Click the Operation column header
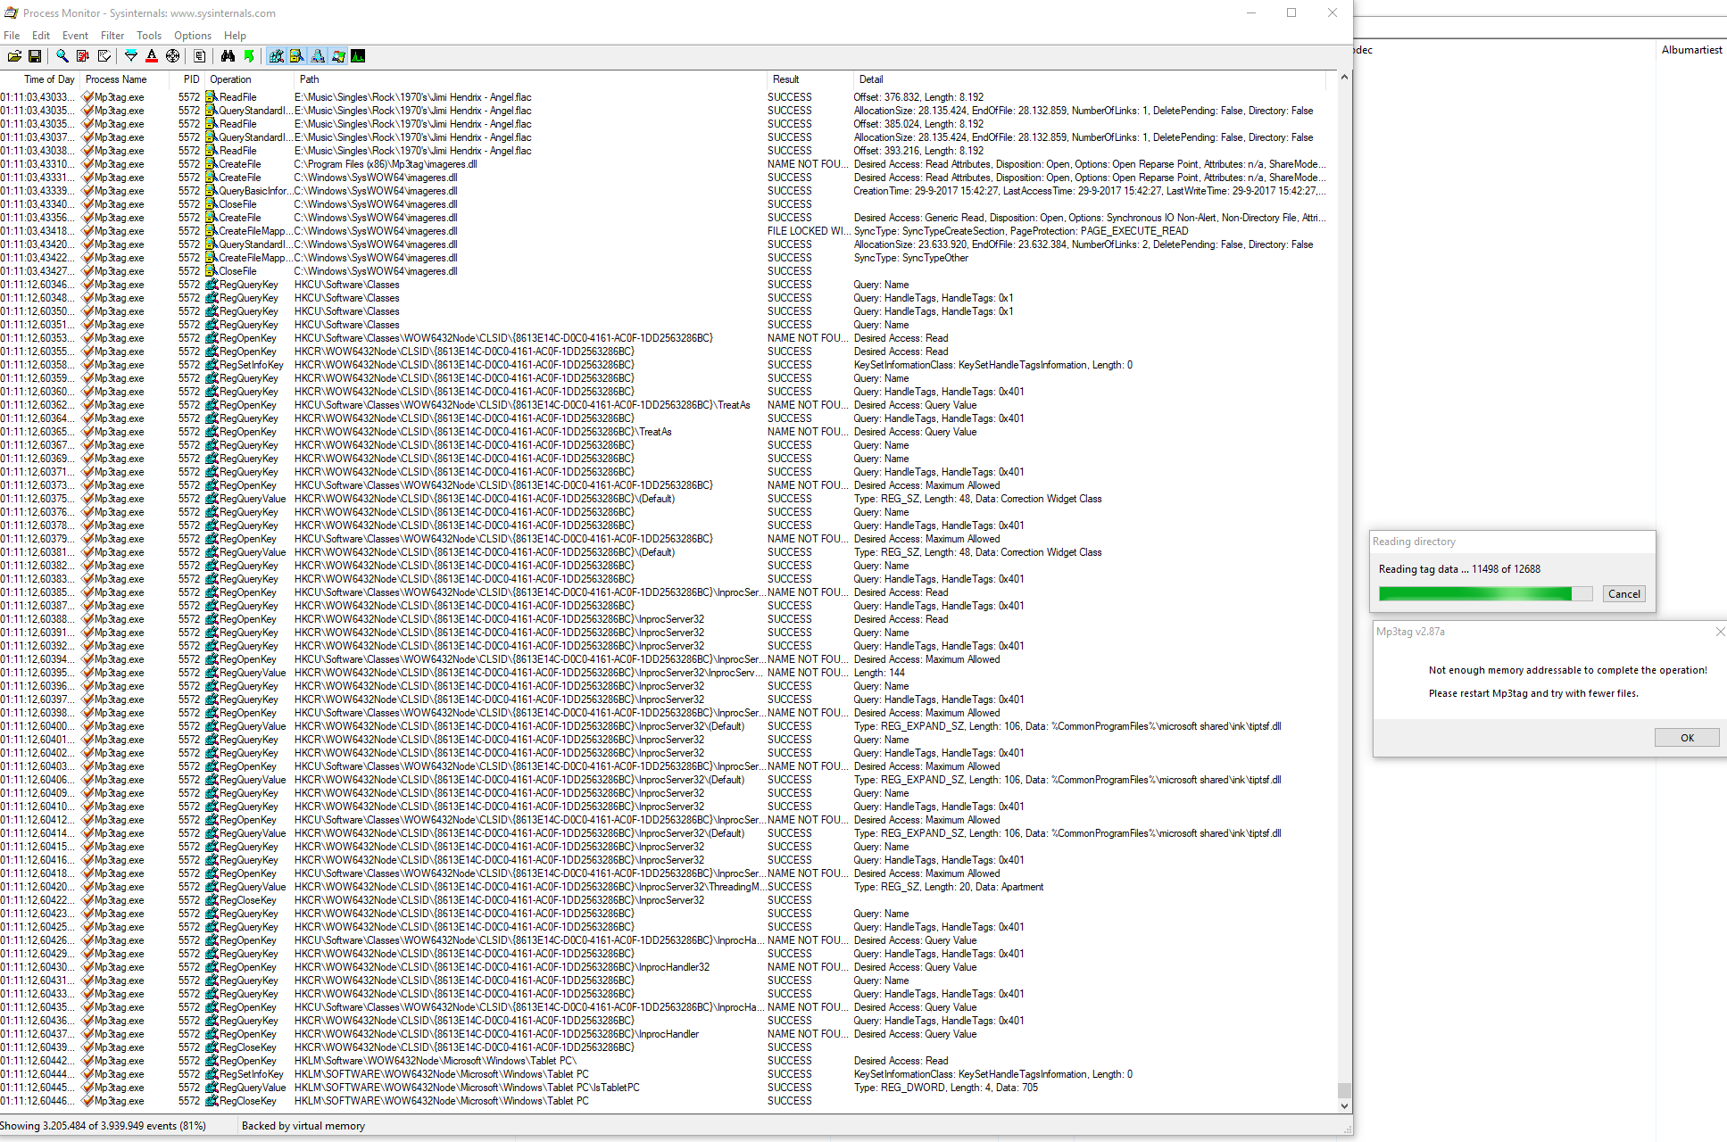This screenshot has height=1142, width=1727. coord(231,79)
